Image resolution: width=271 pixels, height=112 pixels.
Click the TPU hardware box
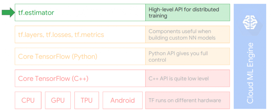pyautogui.click(x=87, y=100)
